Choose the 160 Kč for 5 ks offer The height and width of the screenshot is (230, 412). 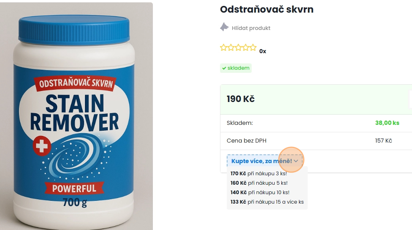pos(259,183)
